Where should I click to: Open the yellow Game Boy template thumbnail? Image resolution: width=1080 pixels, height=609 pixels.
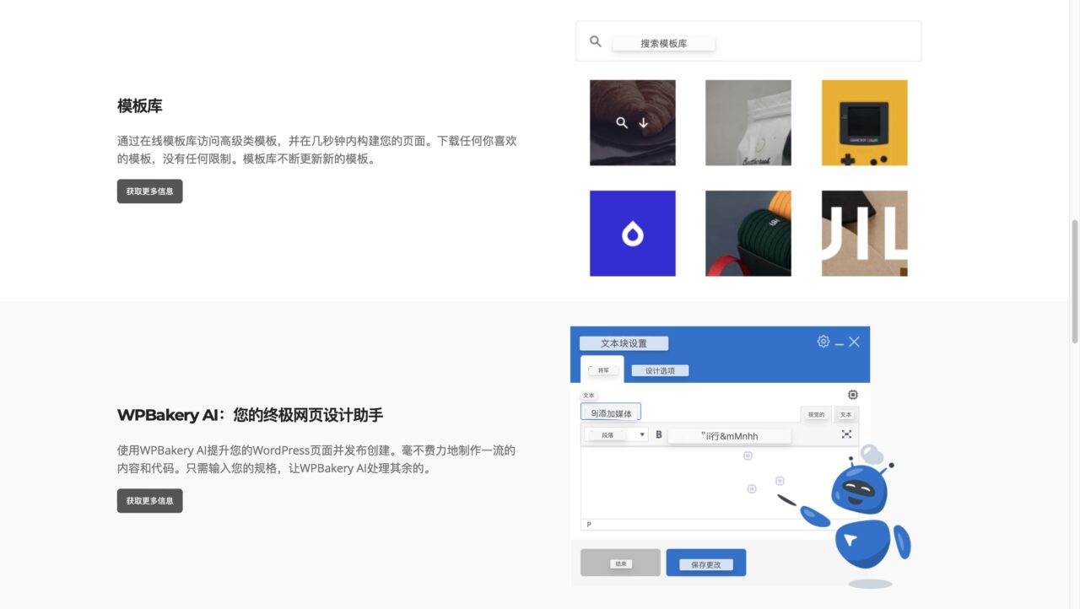pyautogui.click(x=865, y=123)
